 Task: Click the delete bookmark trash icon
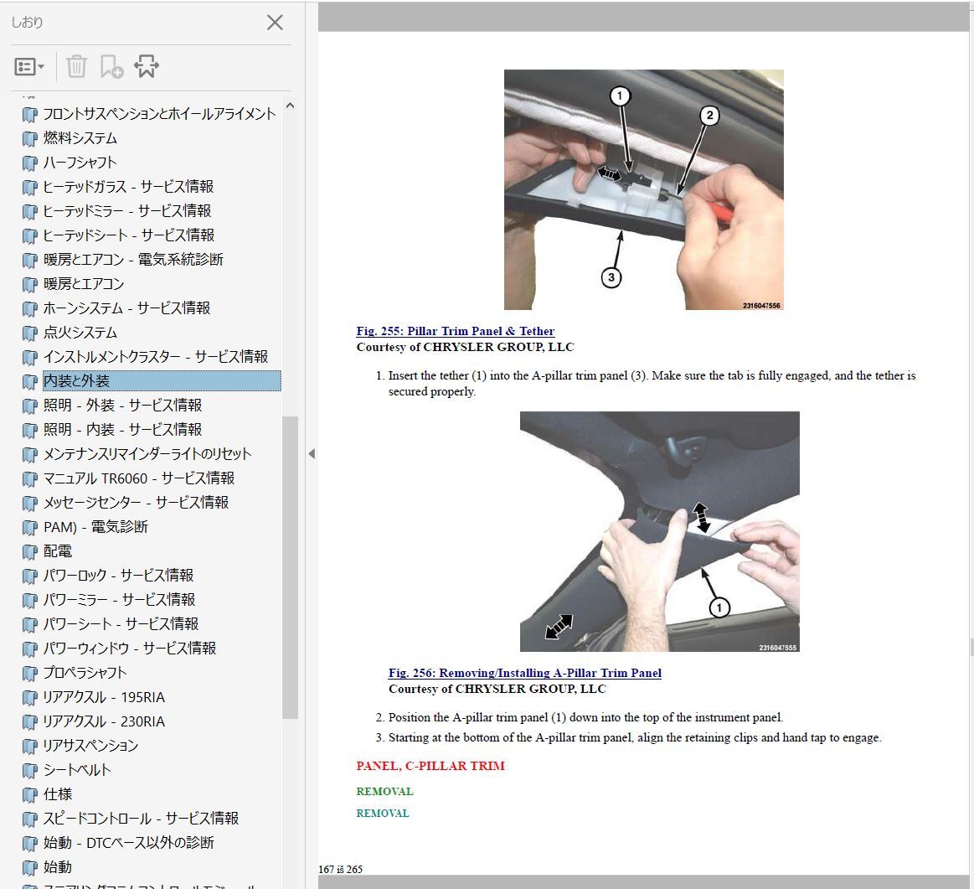(76, 66)
